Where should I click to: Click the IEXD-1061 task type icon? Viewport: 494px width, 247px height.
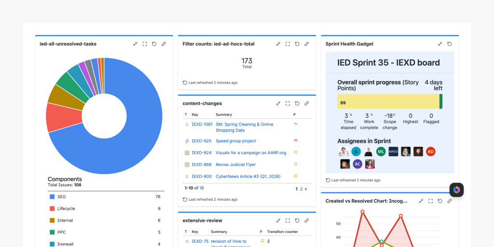pos(187,124)
